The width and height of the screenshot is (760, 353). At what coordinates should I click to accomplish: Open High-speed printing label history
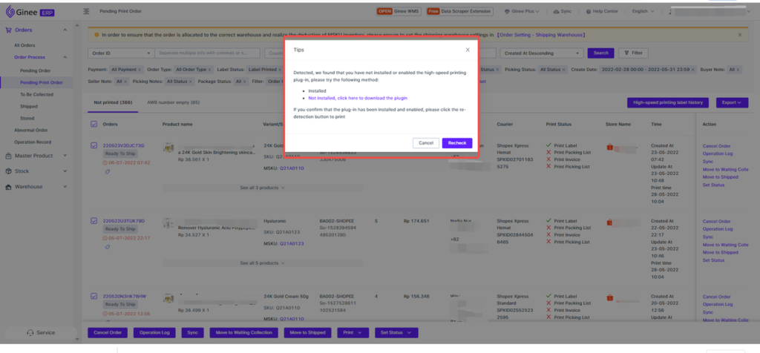click(x=668, y=102)
